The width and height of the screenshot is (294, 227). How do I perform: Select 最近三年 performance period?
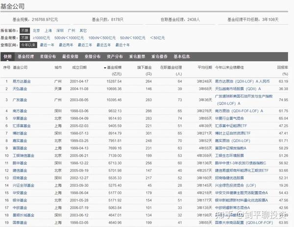pyautogui.click(x=85, y=45)
